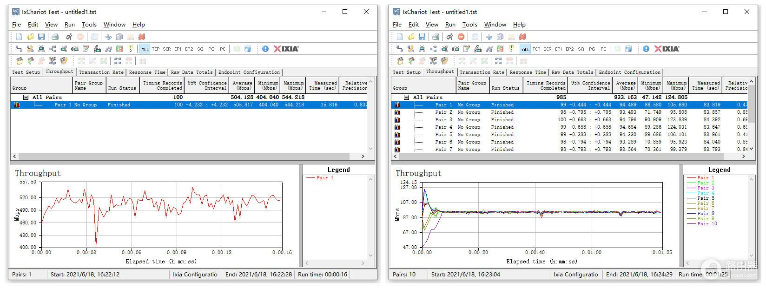Open Raw Data Totals tab in right window

pos(572,72)
